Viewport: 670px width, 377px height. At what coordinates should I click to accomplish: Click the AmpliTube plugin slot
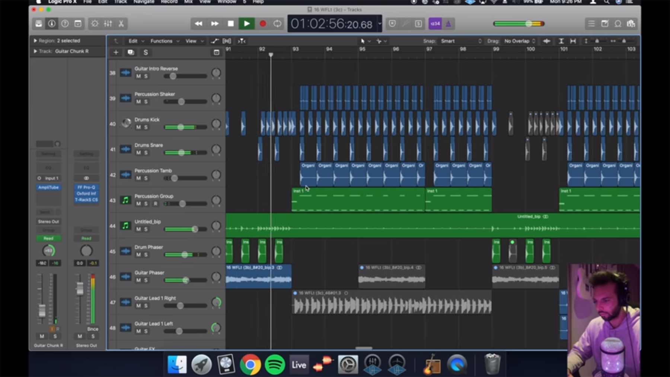48,187
